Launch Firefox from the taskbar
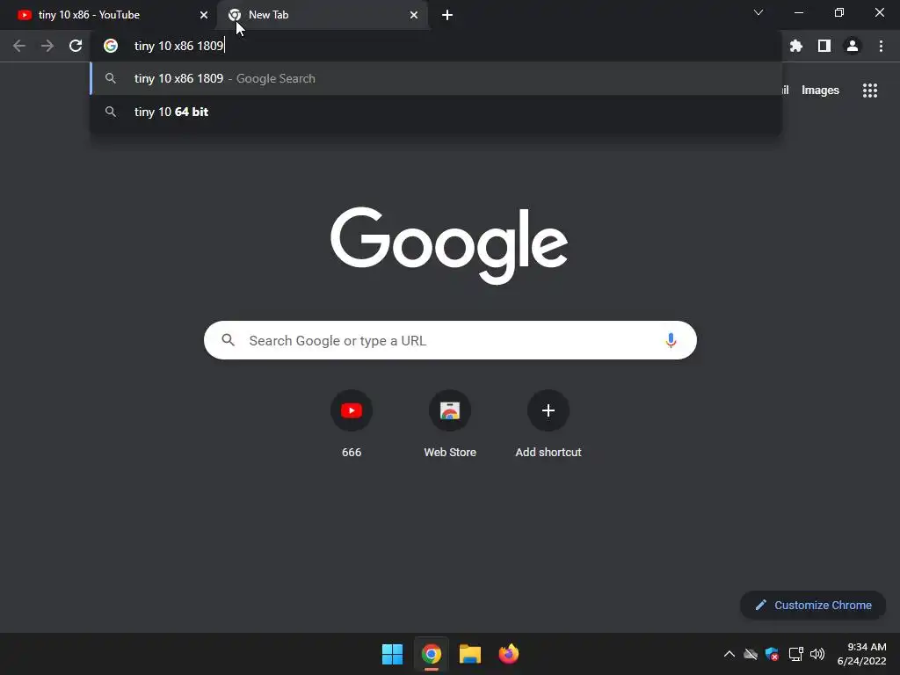The image size is (900, 675). 509,654
